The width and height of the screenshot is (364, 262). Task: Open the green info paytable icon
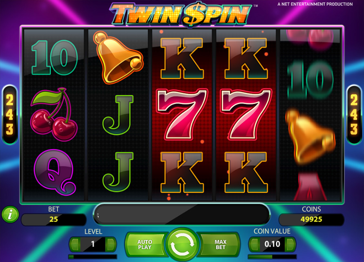coord(10,214)
